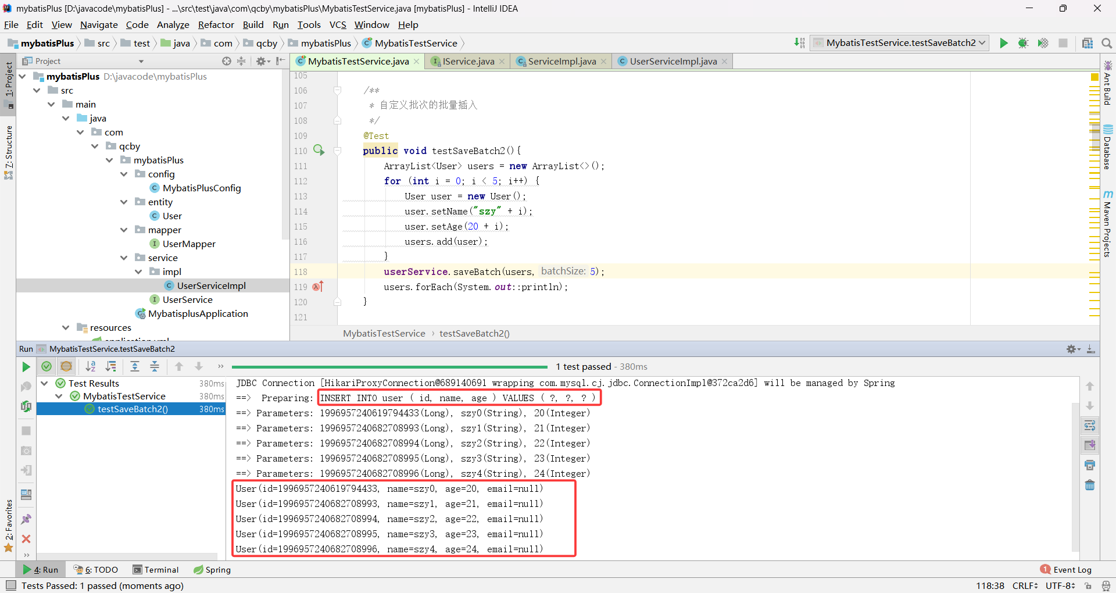
Task: Collapse the impl package
Action: coord(138,272)
